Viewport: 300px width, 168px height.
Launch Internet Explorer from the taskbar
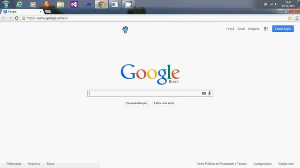point(19,4)
